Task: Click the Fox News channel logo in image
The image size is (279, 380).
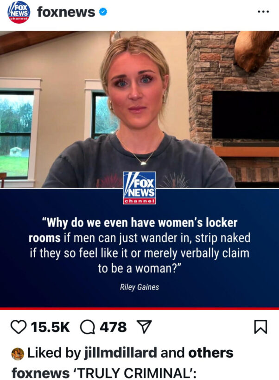Action: point(139,188)
